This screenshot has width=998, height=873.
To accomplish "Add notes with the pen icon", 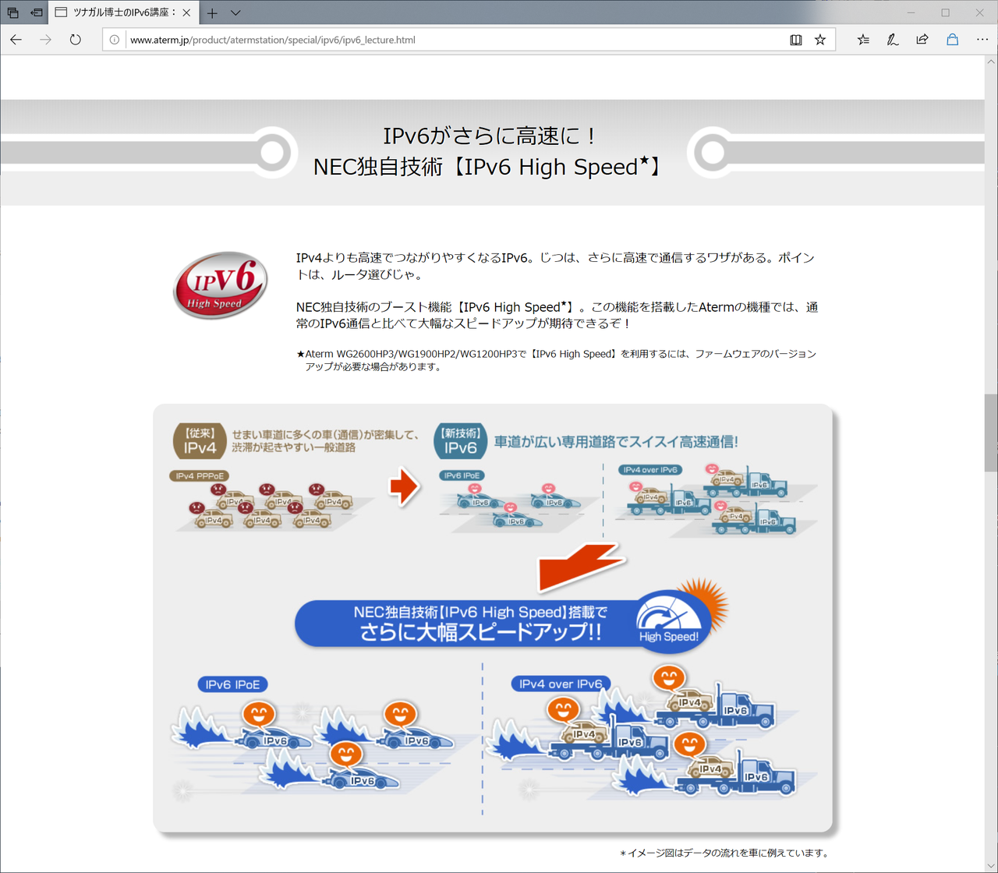I will tap(893, 40).
